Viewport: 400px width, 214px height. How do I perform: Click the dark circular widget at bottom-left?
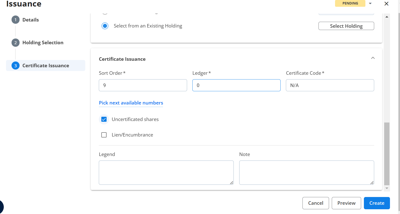(1, 207)
